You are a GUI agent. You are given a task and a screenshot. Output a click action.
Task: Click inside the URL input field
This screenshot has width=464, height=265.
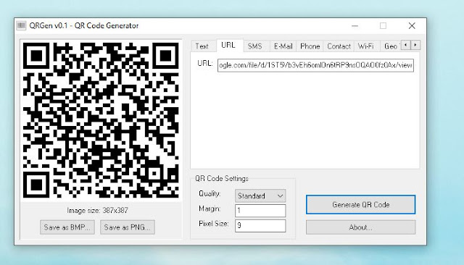(x=315, y=65)
